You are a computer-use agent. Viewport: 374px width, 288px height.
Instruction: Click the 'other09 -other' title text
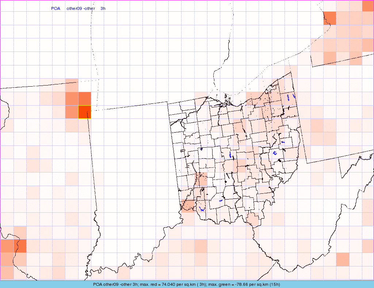point(81,8)
